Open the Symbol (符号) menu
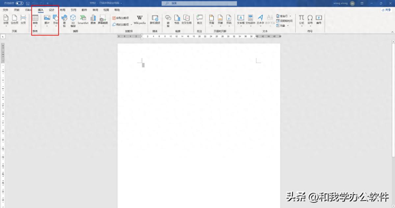 coord(310,20)
